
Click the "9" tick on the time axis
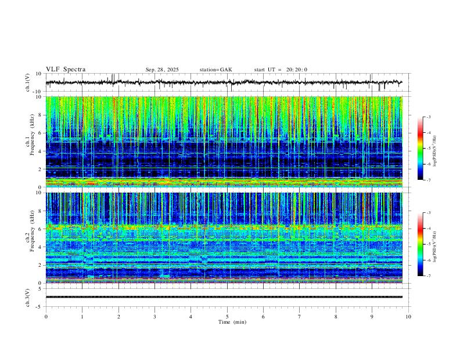pos(372,317)
